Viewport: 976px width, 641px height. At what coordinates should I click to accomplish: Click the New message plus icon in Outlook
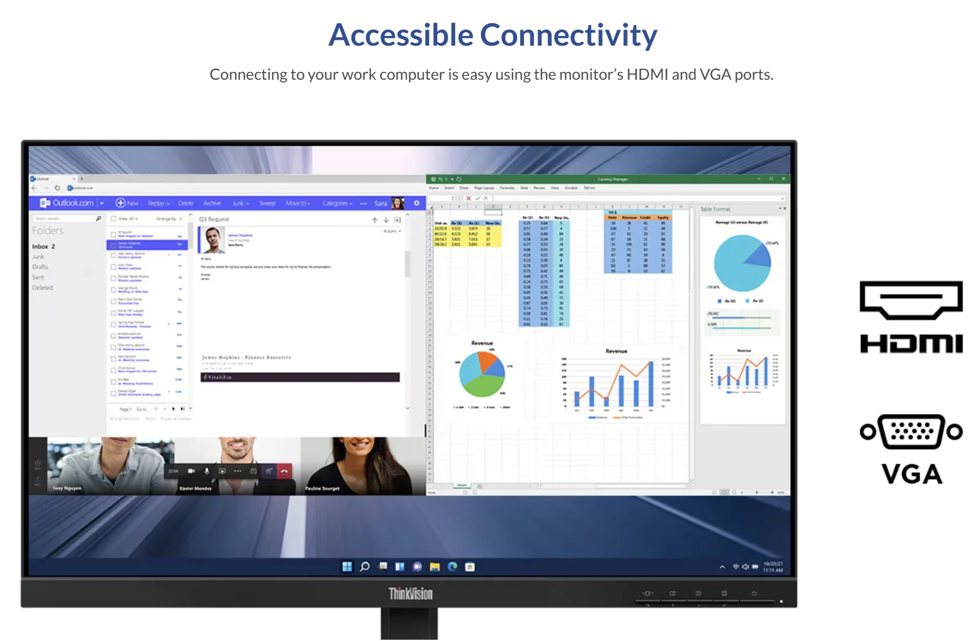pyautogui.click(x=120, y=203)
